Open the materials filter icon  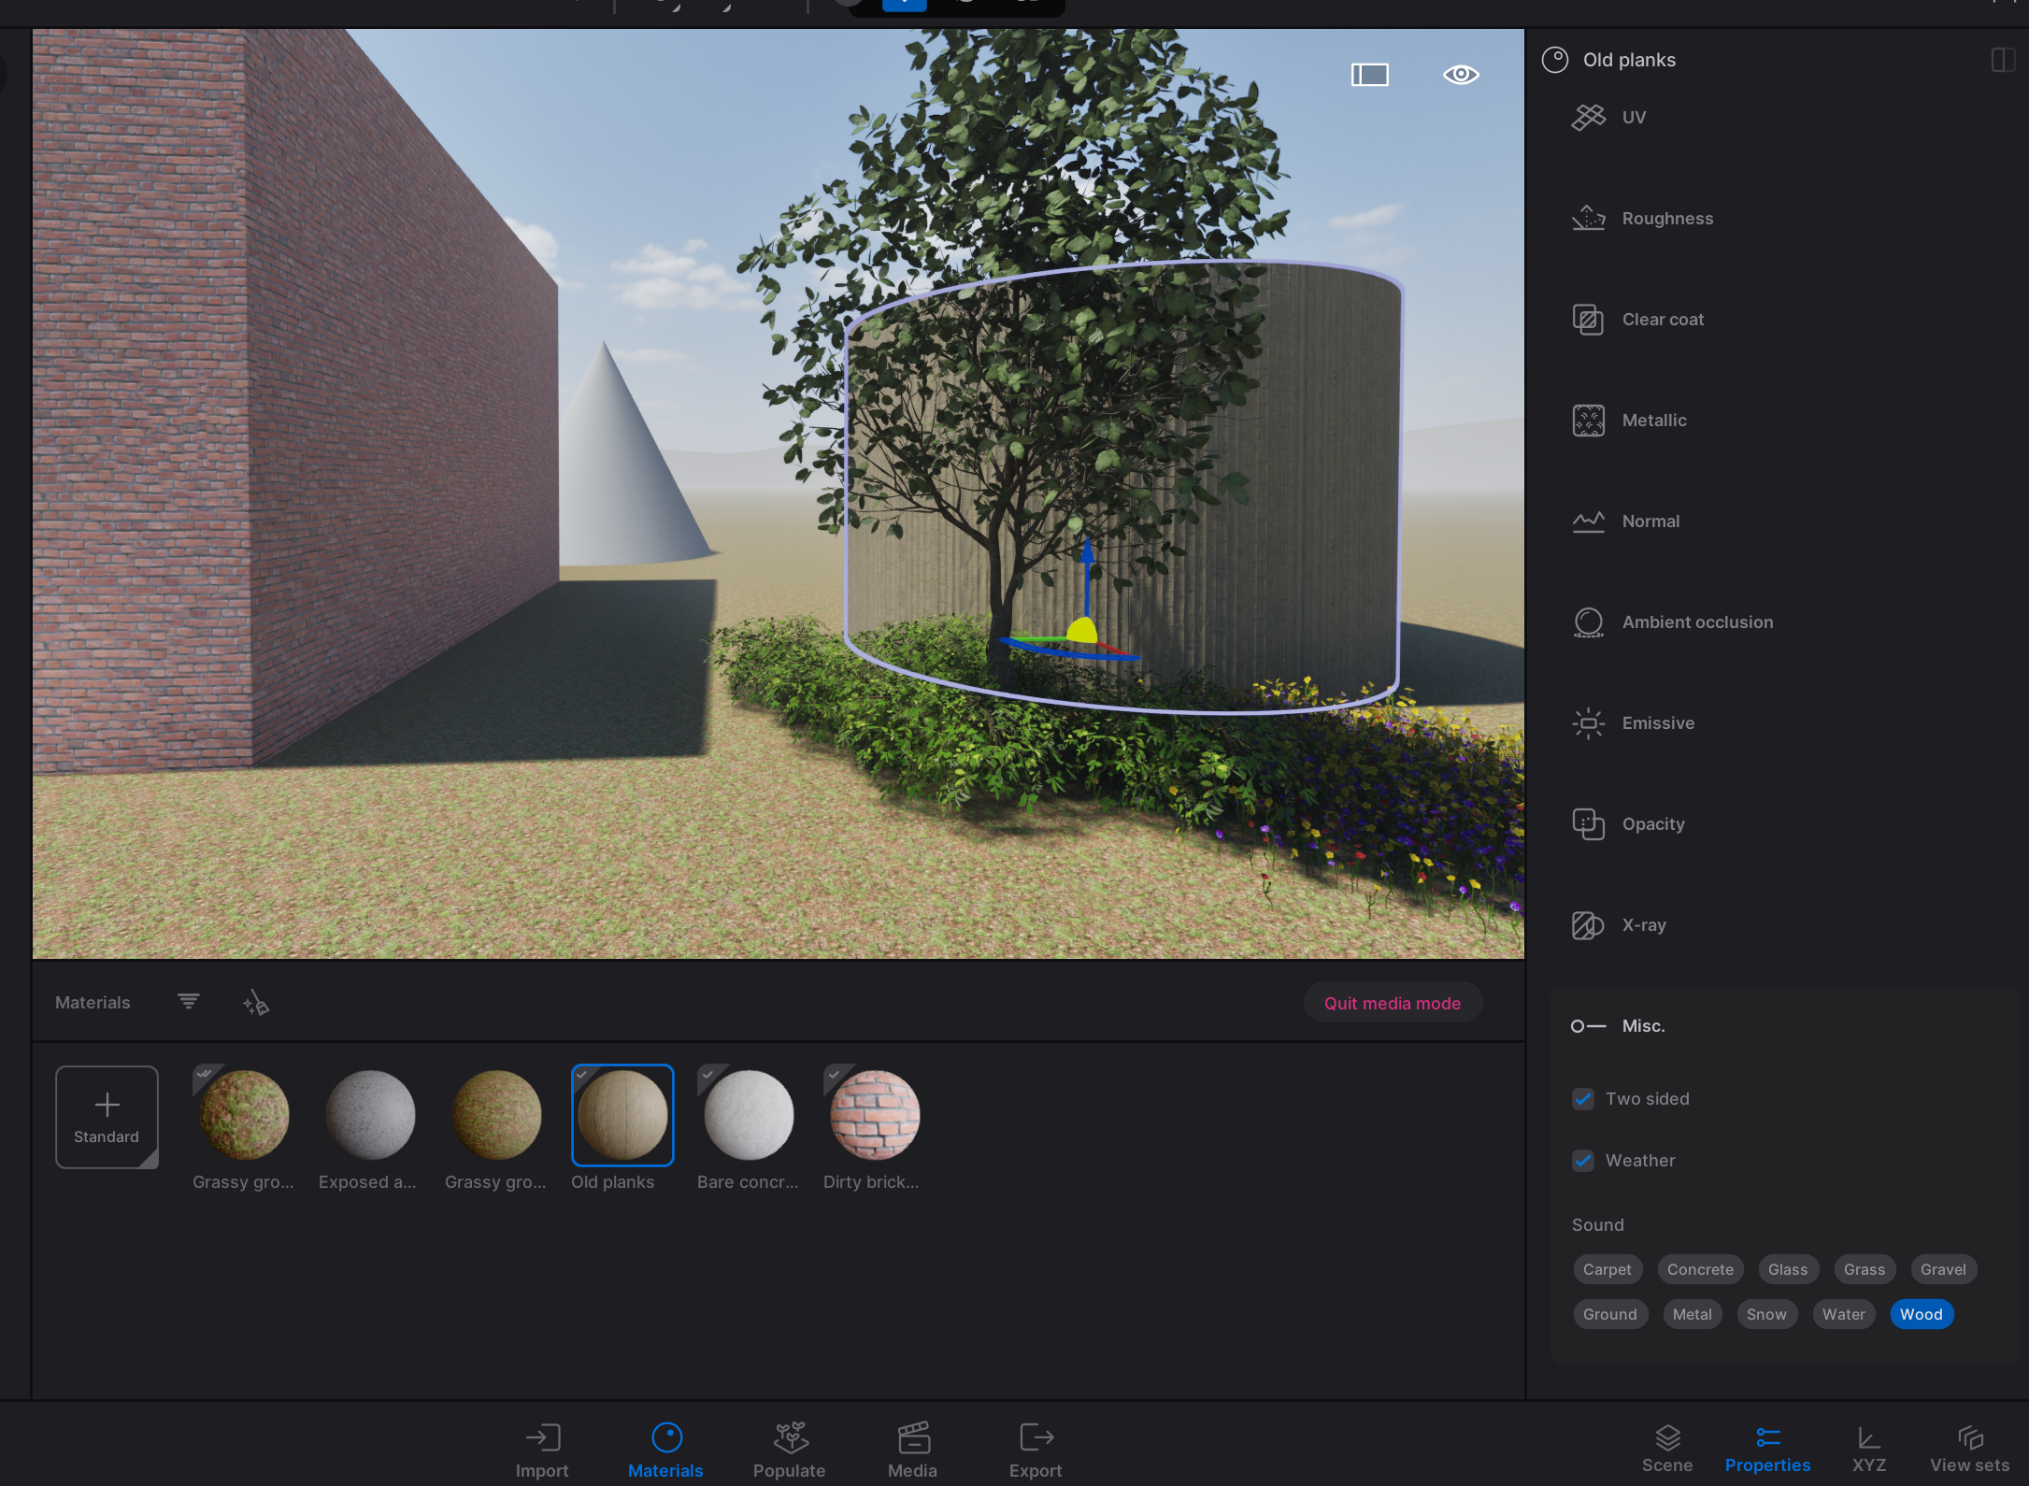[x=188, y=1002]
